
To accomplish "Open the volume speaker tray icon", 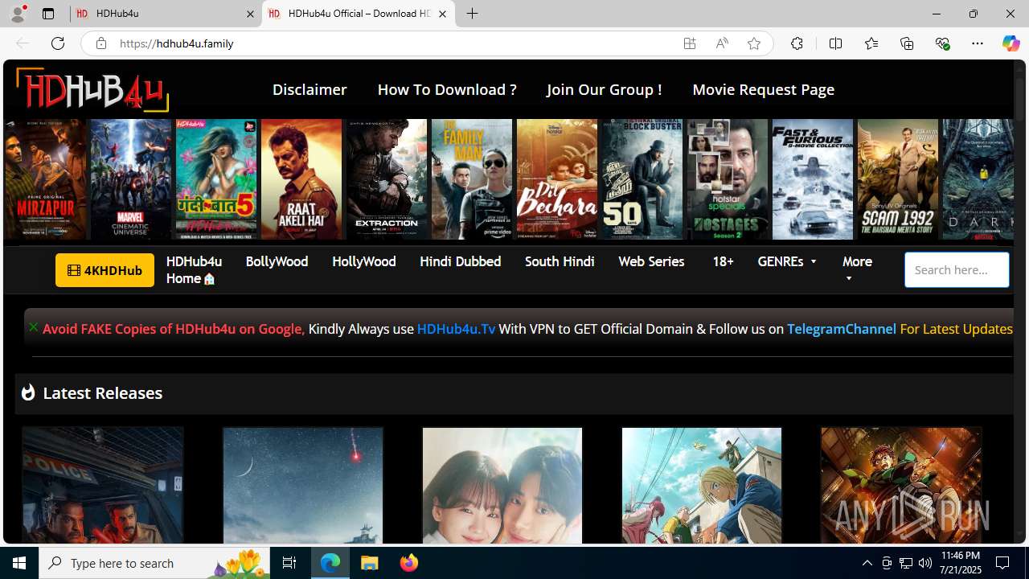I will click(925, 563).
